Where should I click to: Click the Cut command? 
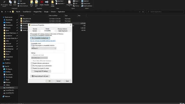(20, 1)
